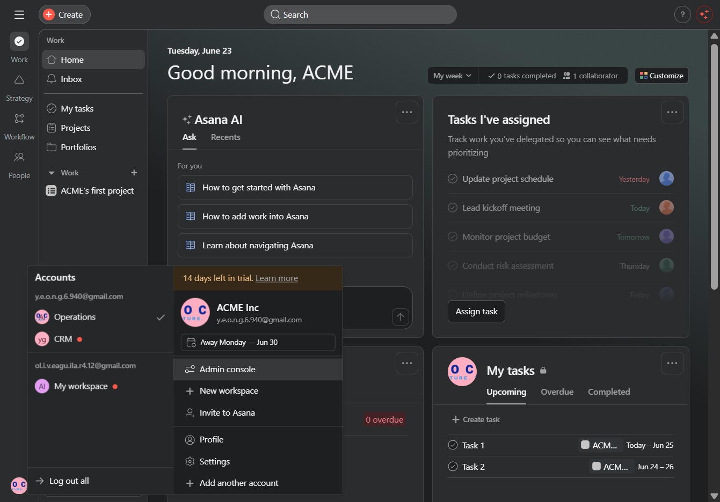The height and width of the screenshot is (502, 720).
Task: Select the Workflow section in left rail
Action: 19,126
